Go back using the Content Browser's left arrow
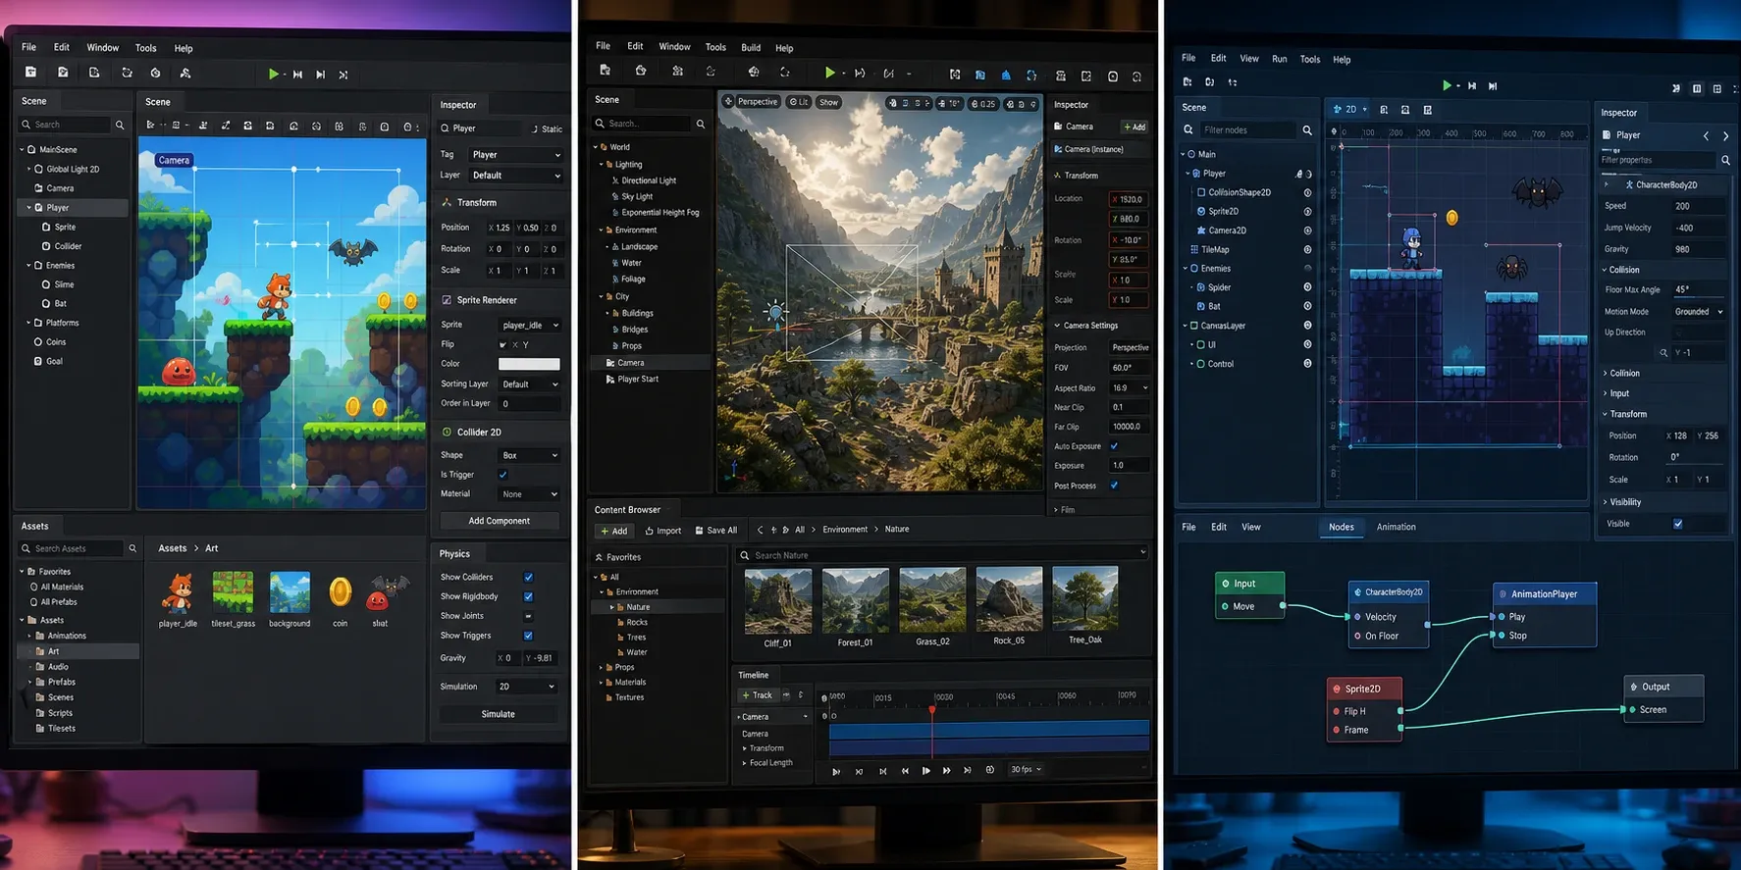Image resolution: width=1741 pixels, height=870 pixels. [760, 530]
